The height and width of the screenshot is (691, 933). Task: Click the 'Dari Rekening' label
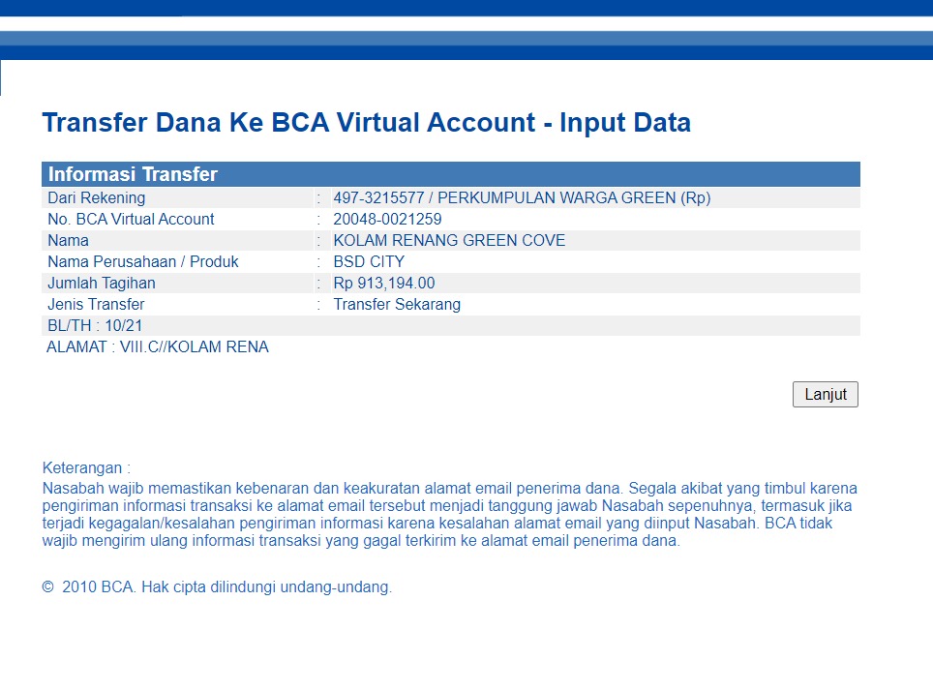[97, 198]
